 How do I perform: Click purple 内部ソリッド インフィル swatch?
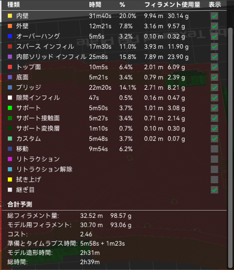[x=10, y=57]
